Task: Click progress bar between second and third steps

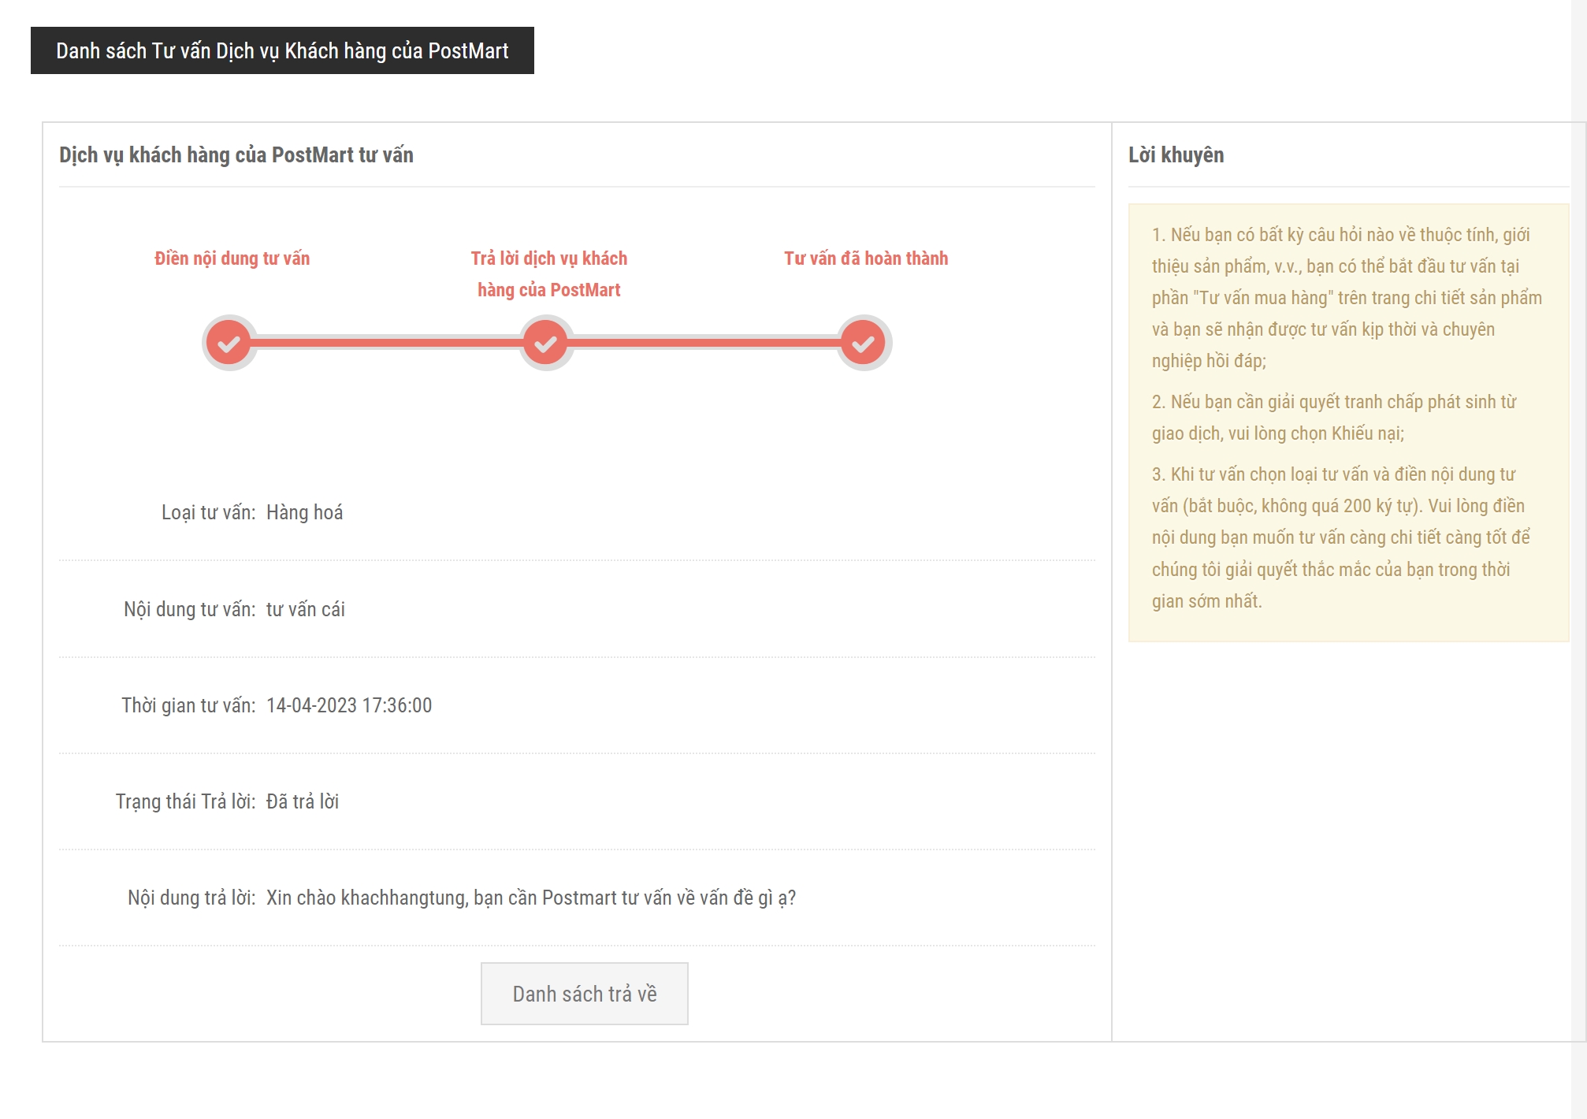Action: coord(705,342)
